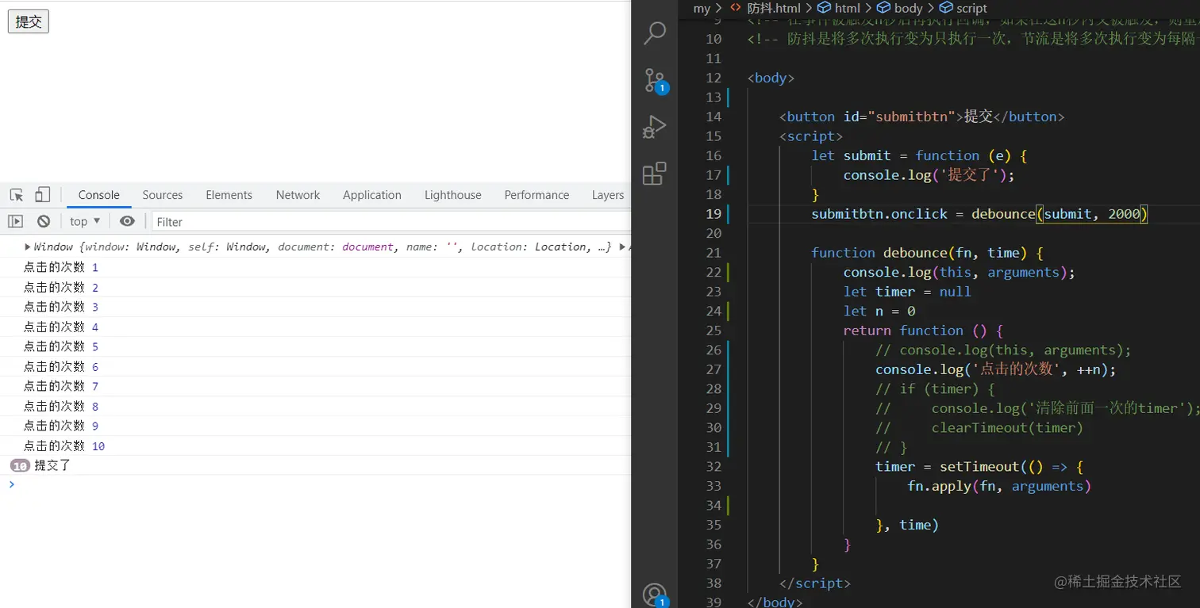Click console log row '点击的次数 3'
This screenshot has width=1200, height=608.
tap(315, 307)
